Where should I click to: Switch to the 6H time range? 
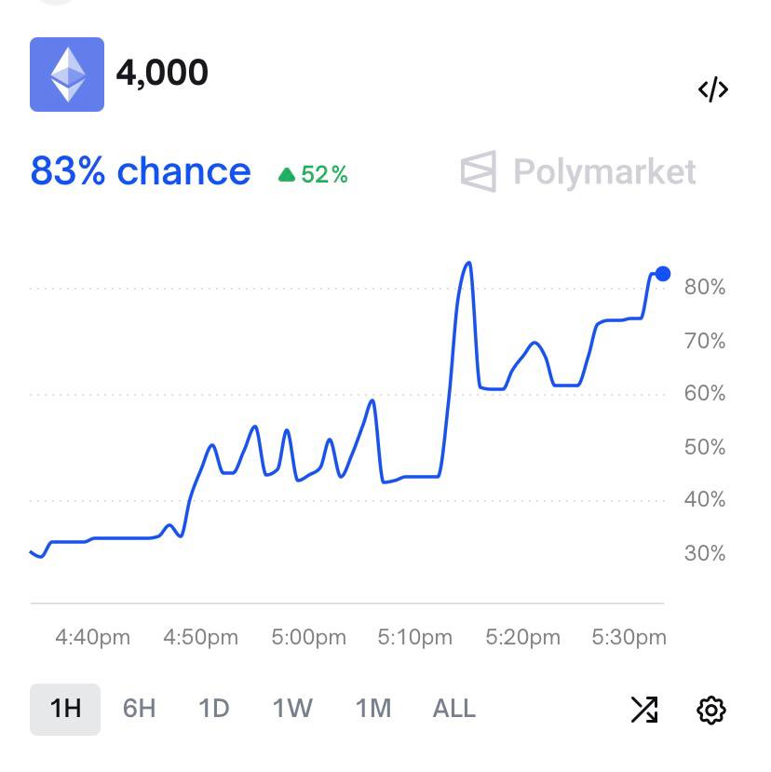pos(139,709)
